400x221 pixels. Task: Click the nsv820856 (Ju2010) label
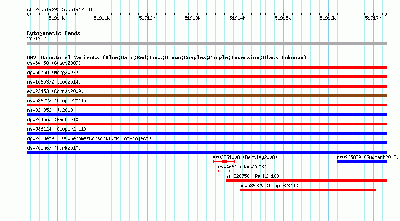(x=51, y=110)
